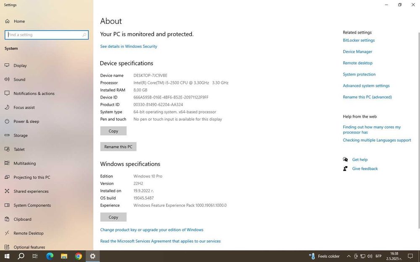Switch the БГР input language indicator
Screen dimensions: 420x262
[x=378, y=256]
